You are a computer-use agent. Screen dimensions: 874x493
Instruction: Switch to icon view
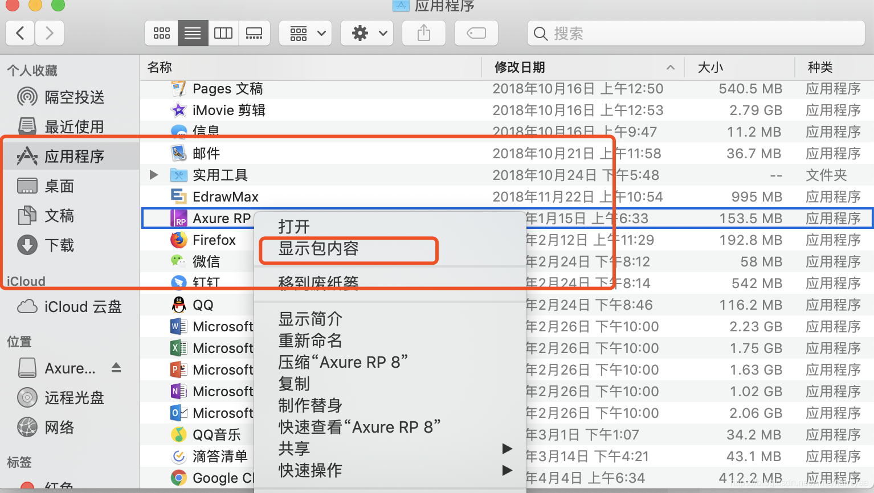[162, 34]
